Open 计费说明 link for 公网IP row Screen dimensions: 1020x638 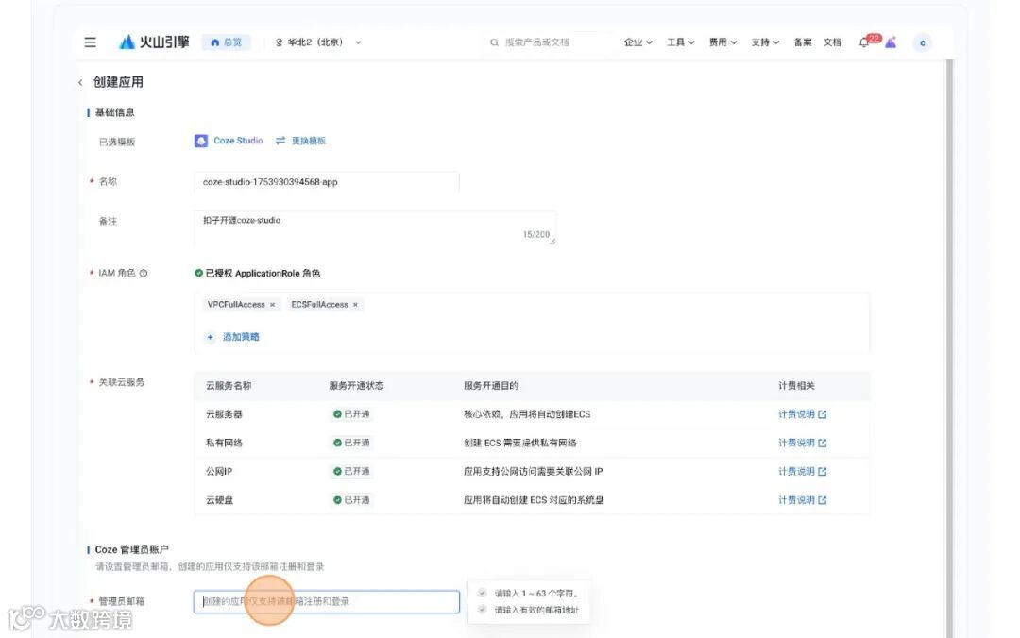click(x=802, y=472)
